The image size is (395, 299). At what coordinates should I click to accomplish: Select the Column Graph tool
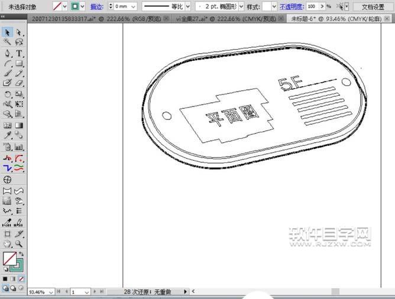19,147
